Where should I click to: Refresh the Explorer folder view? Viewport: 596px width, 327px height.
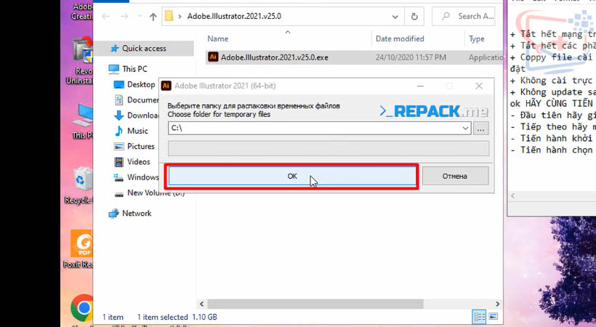(x=414, y=17)
